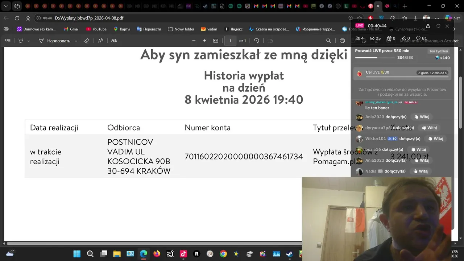Click the likes heart counter
The image size is (464, 261).
421,38
